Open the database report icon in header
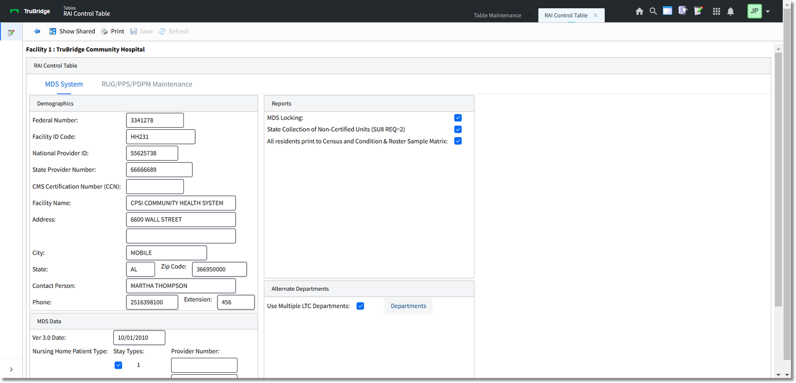This screenshot has width=796, height=383. click(683, 10)
